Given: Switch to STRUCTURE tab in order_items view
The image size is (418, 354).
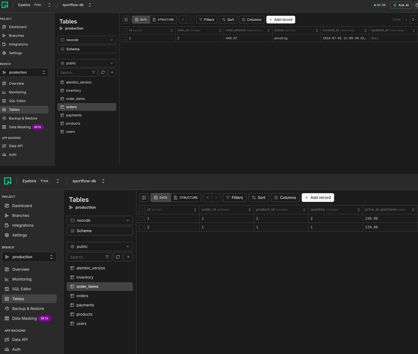Looking at the screenshot, I should pyautogui.click(x=186, y=198).
